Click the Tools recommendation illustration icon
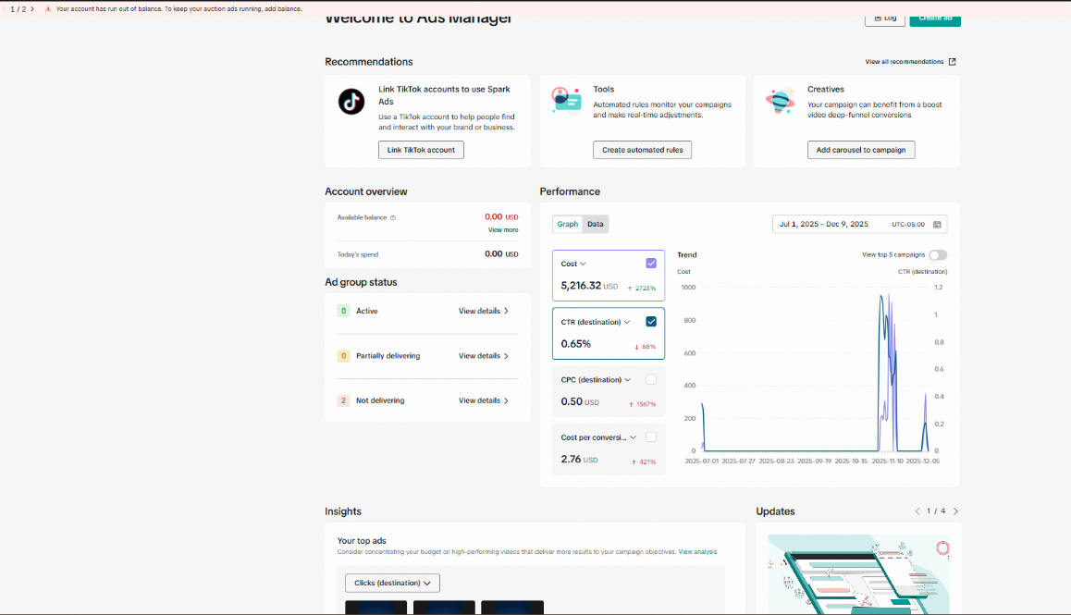This screenshot has width=1071, height=615. click(x=566, y=101)
